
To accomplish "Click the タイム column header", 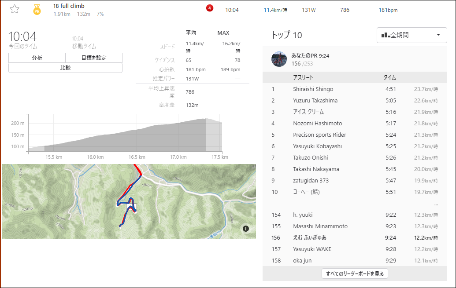I will pos(389,77).
